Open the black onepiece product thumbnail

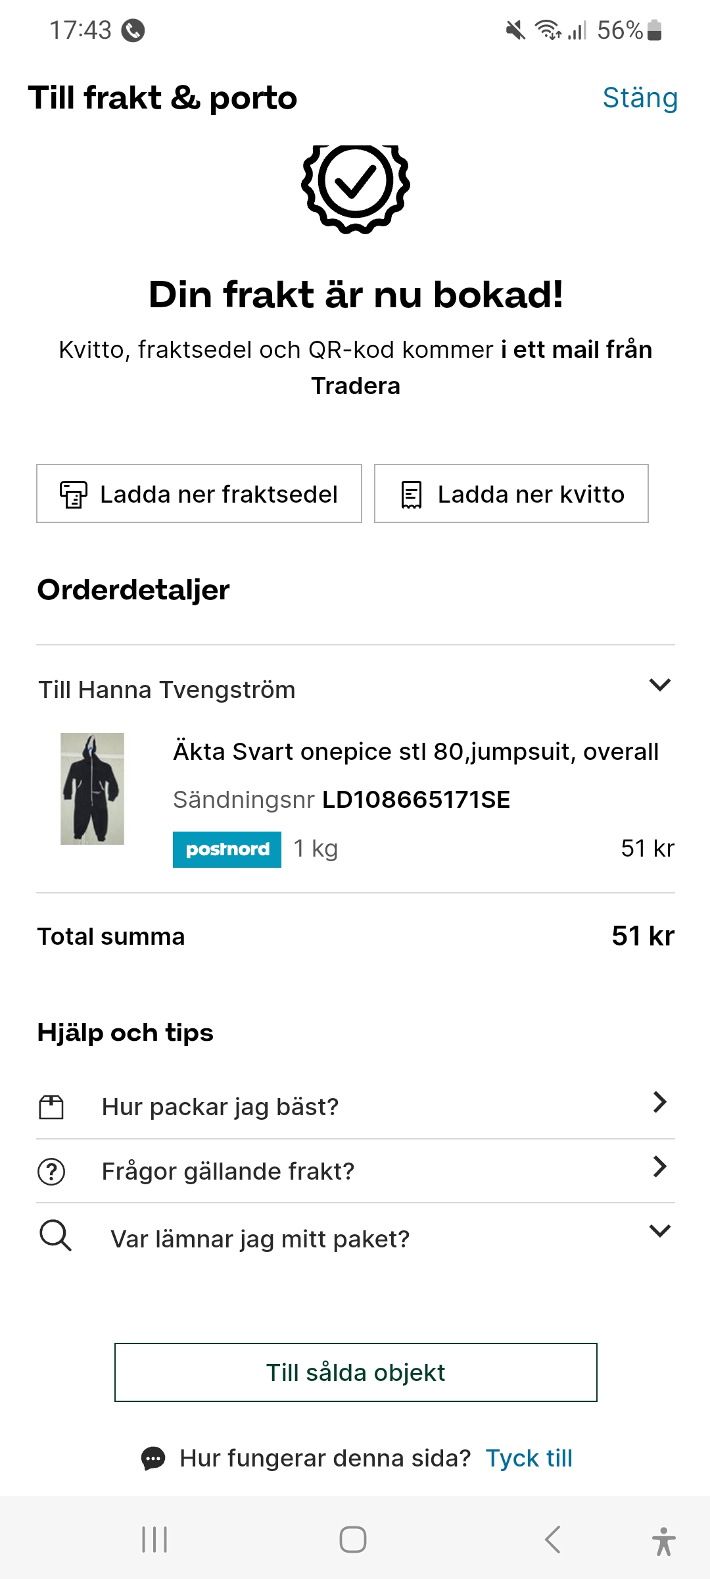coord(93,789)
